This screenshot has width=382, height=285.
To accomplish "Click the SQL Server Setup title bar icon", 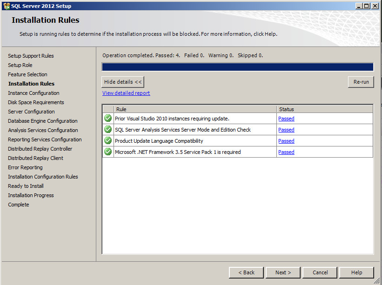I will (x=7, y=6).
